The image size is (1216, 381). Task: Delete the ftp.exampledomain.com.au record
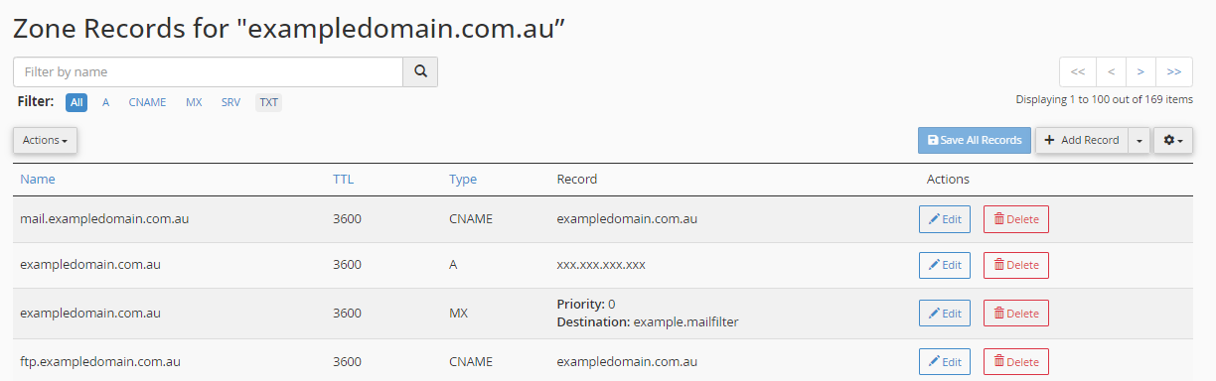pyautogui.click(x=1016, y=362)
